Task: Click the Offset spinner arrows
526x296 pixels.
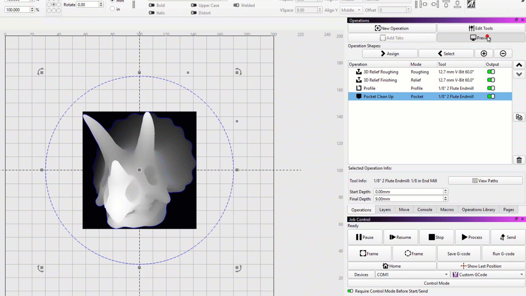Action: point(408,10)
